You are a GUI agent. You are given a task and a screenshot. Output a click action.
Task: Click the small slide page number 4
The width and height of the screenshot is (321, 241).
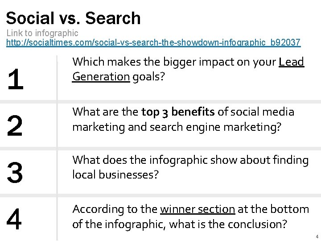(317, 237)
